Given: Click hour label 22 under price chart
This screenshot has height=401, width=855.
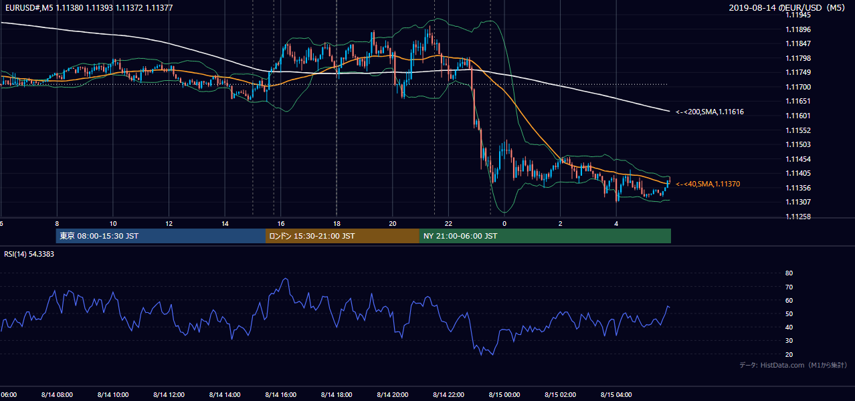Looking at the screenshot, I should click(x=448, y=224).
